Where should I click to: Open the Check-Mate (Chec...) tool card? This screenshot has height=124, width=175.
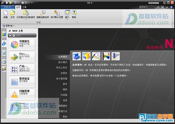click(x=22, y=57)
